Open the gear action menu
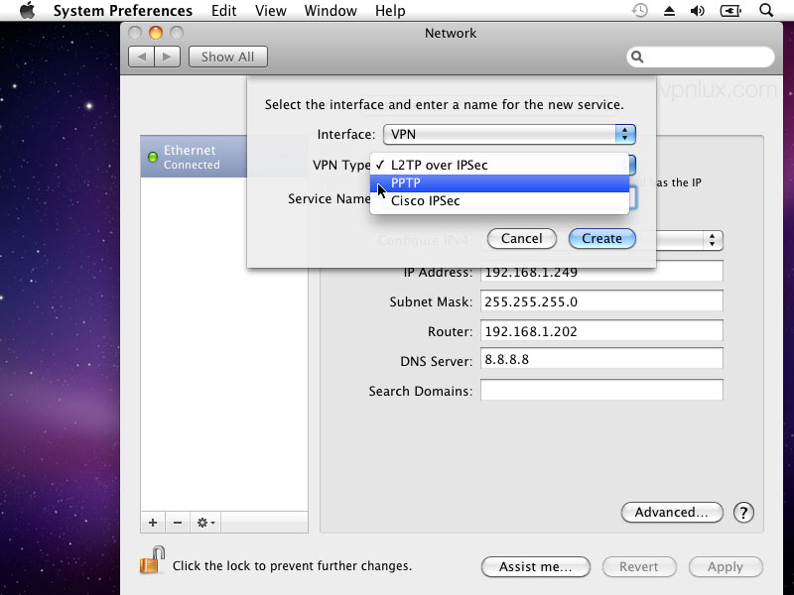Viewport: 794px width, 595px height. [x=205, y=523]
